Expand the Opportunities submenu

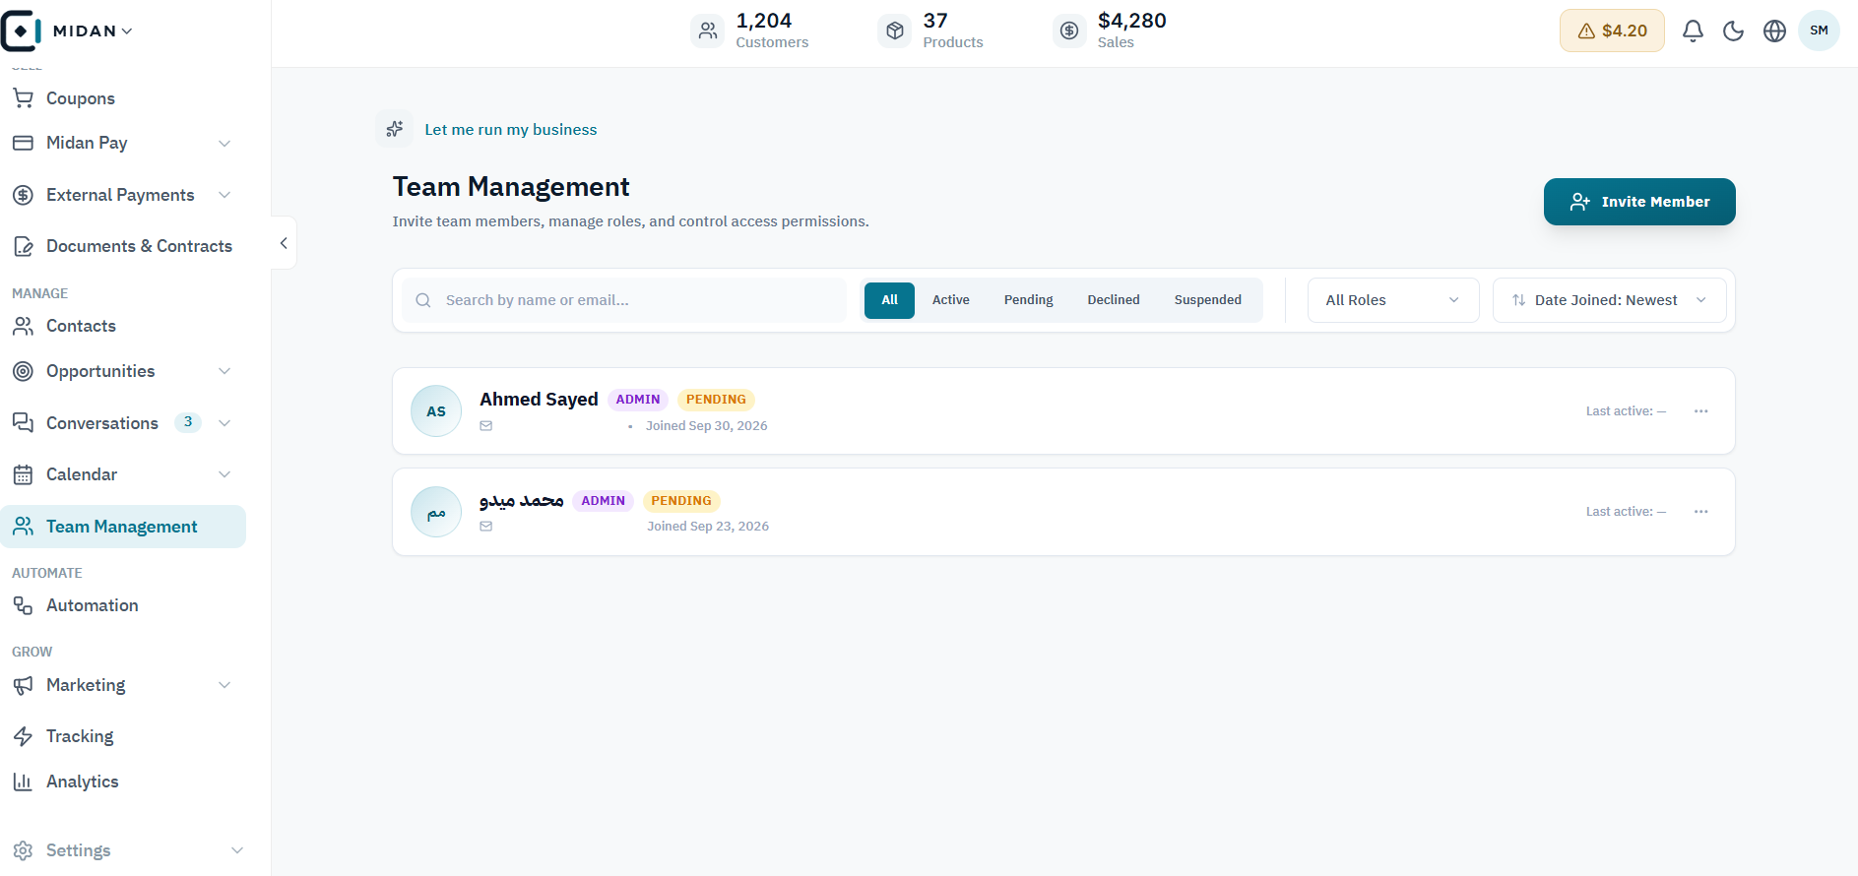(x=224, y=371)
